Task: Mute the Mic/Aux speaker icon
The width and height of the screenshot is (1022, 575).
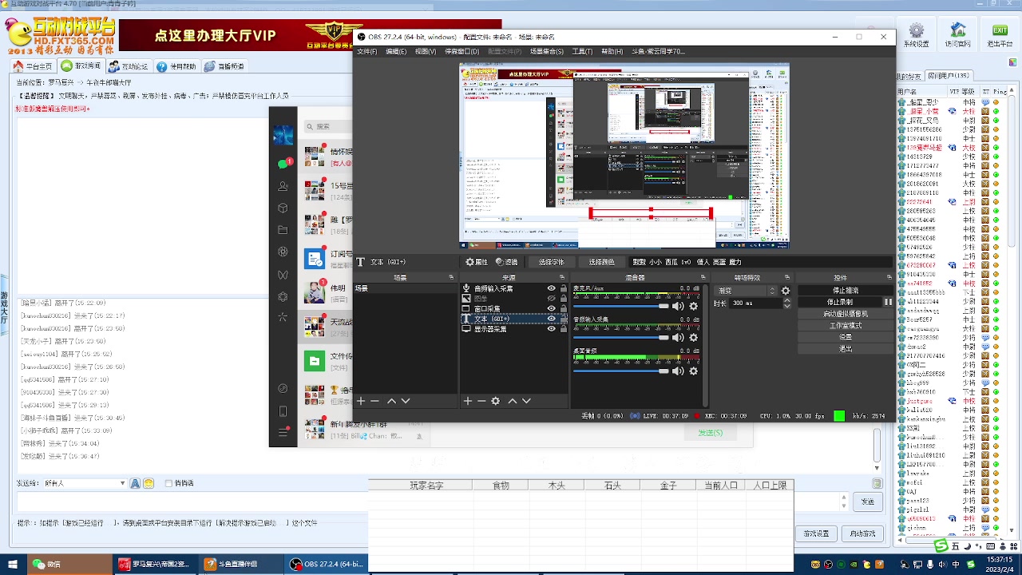Action: 678,306
